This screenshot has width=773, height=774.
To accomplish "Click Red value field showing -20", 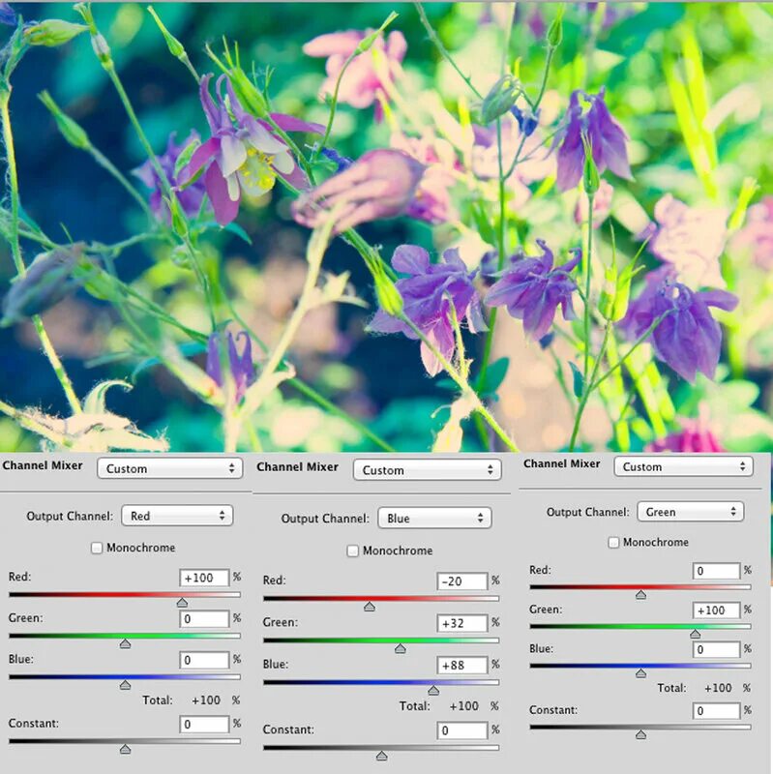I will tap(462, 581).
